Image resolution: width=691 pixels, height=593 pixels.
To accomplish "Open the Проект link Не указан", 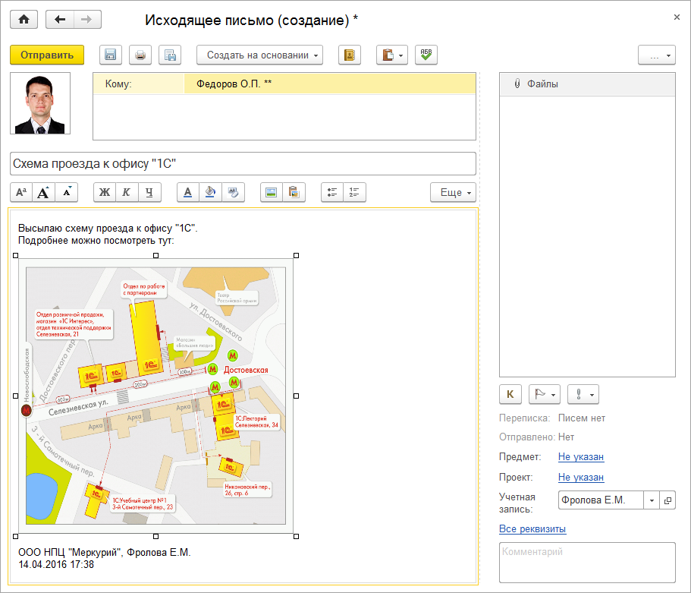I will point(581,477).
